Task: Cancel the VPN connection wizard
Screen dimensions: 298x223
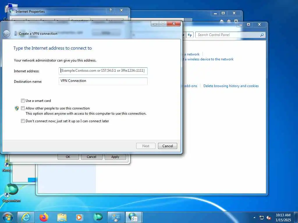Action: [x=167, y=146]
